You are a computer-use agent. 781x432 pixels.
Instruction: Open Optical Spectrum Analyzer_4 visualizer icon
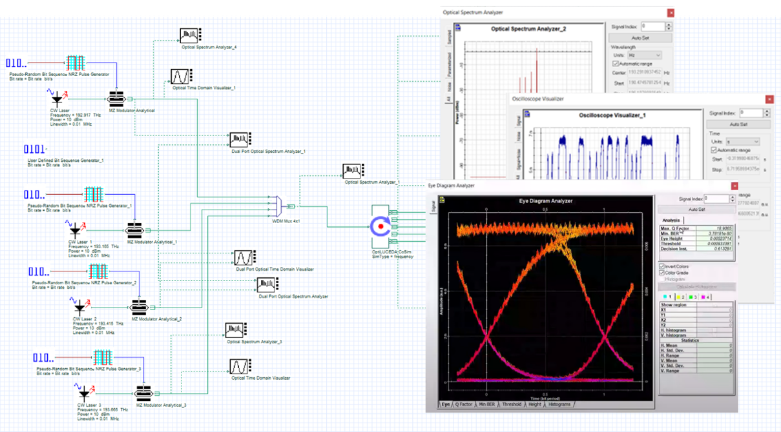click(191, 35)
